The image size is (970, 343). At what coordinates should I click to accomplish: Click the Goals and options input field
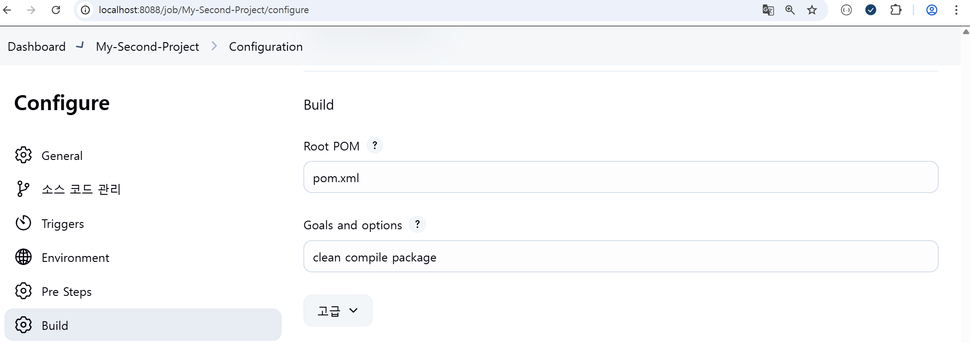point(620,256)
